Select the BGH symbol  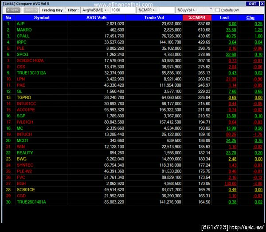pyautogui.click(x=21, y=184)
